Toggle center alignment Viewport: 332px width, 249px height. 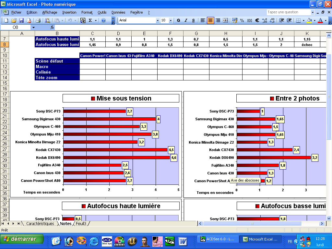click(x=210, y=20)
